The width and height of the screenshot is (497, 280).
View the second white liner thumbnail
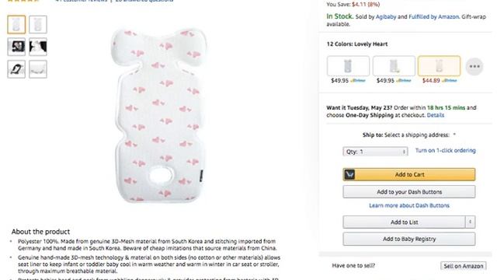pyautogui.click(x=38, y=24)
